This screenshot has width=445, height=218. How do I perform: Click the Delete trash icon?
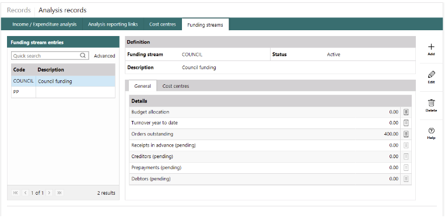point(431,103)
